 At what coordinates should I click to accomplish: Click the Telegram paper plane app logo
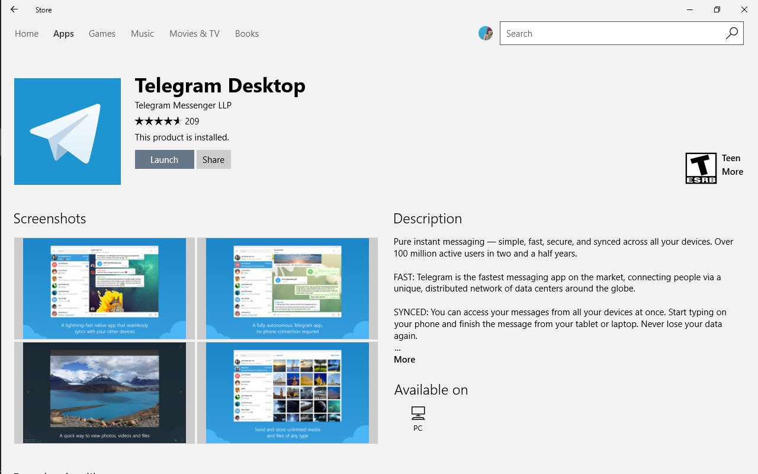(68, 132)
